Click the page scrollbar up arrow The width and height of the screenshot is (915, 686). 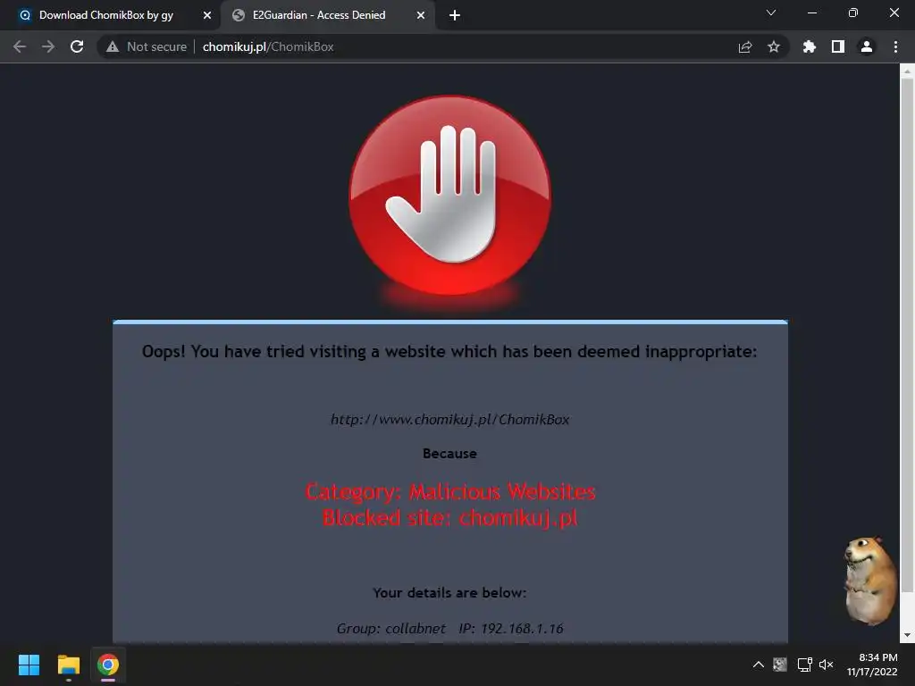pos(907,71)
